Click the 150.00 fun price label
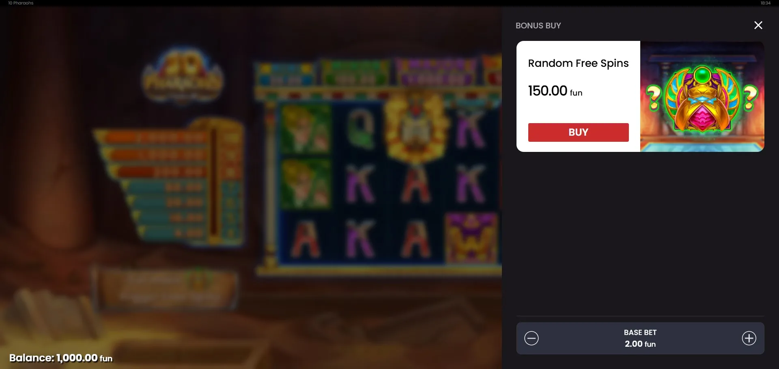This screenshot has height=369, width=779. 555,91
